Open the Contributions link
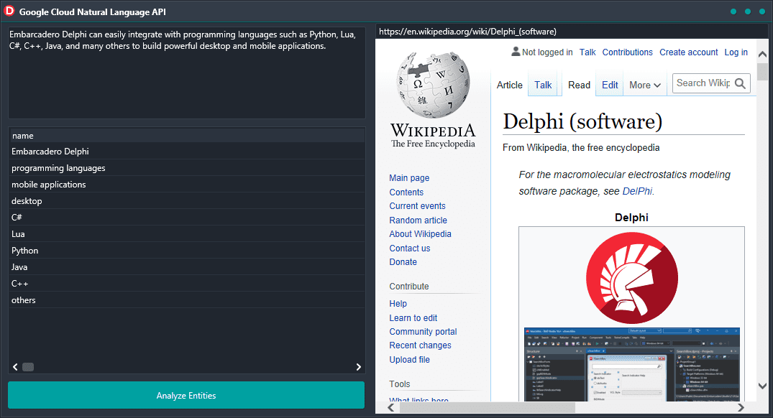773x418 pixels. 627,52
